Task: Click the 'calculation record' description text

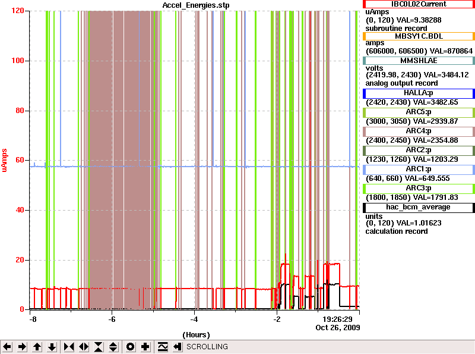Action: pyautogui.click(x=397, y=231)
